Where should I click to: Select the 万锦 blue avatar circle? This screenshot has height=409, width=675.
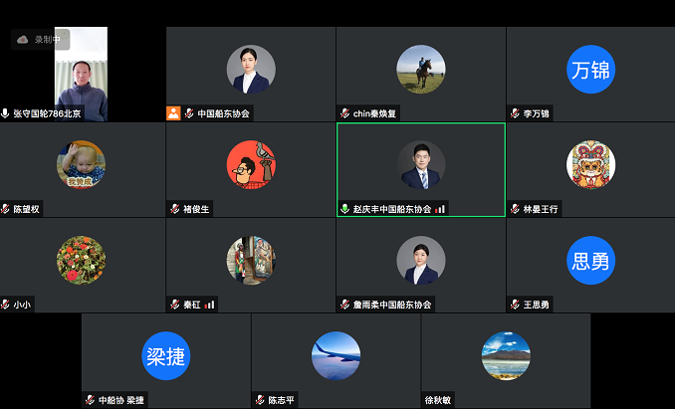[x=590, y=70]
